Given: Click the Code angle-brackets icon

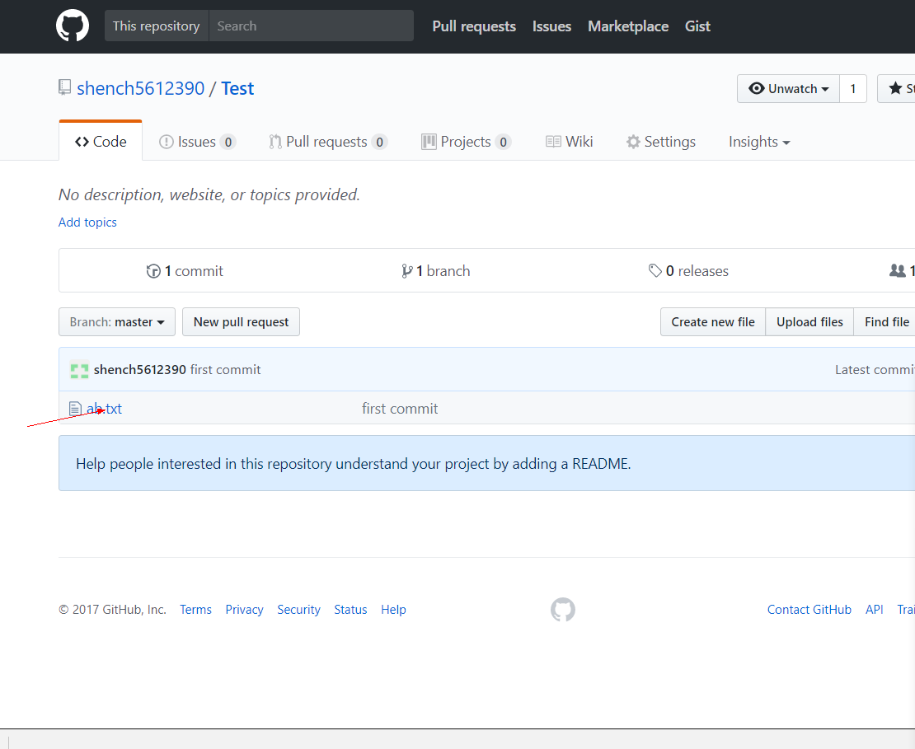Looking at the screenshot, I should point(82,142).
